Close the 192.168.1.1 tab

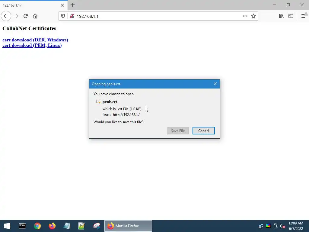click(x=62, y=5)
